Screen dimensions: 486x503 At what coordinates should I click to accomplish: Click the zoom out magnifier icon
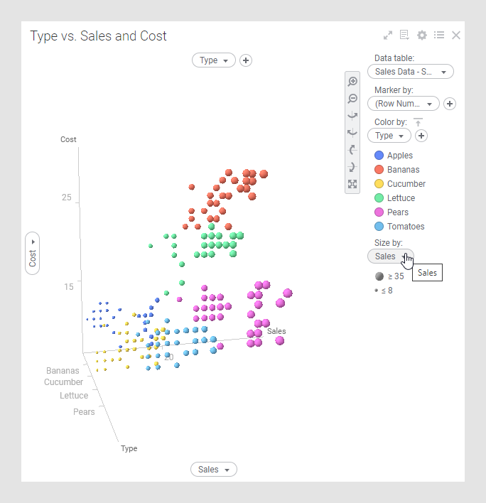pyautogui.click(x=352, y=99)
